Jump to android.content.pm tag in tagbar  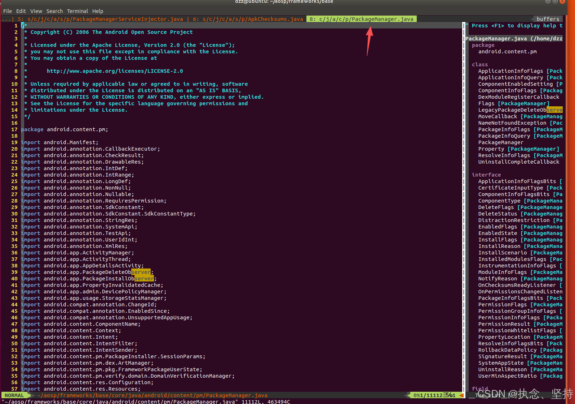click(508, 52)
